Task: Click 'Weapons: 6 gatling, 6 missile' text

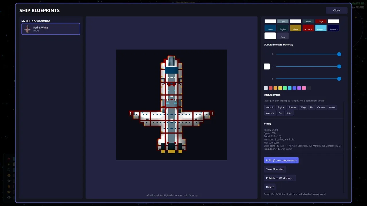Action: pos(279,140)
